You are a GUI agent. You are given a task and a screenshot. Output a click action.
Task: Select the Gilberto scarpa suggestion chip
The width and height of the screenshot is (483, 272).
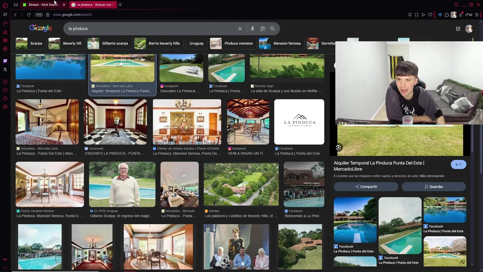pyautogui.click(x=109, y=43)
